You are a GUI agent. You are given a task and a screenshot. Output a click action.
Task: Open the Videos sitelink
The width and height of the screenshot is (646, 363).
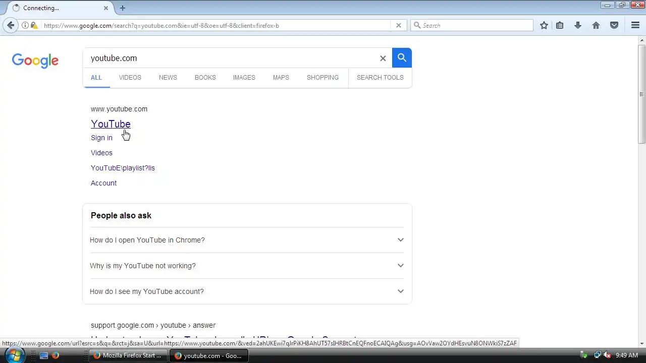click(101, 153)
